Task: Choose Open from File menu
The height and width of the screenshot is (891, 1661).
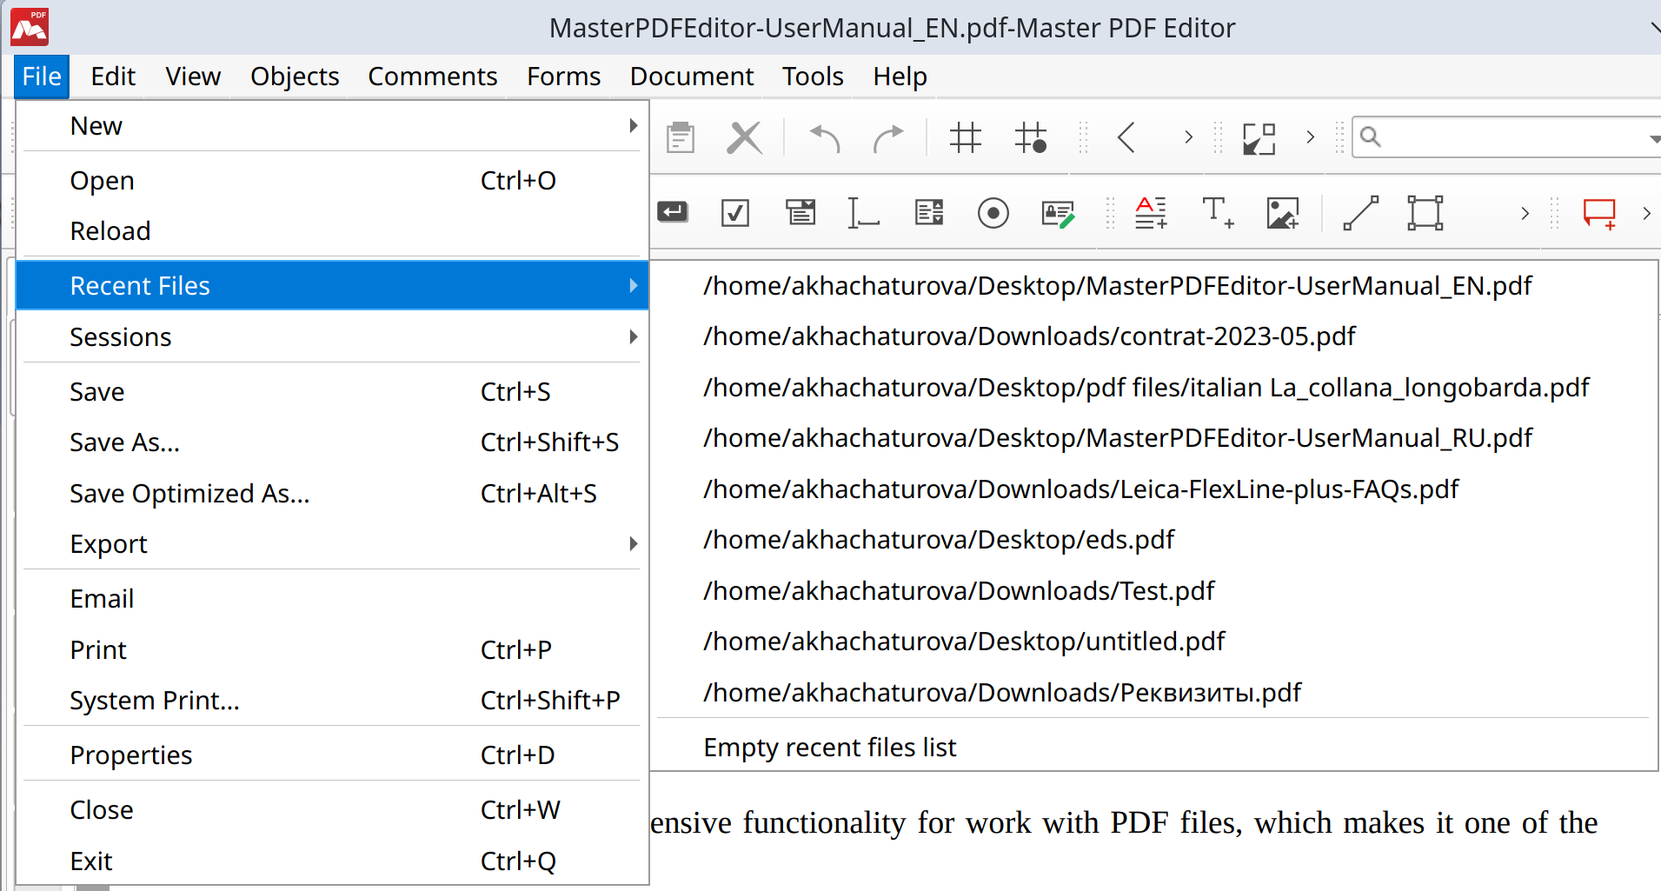Action: coord(332,181)
